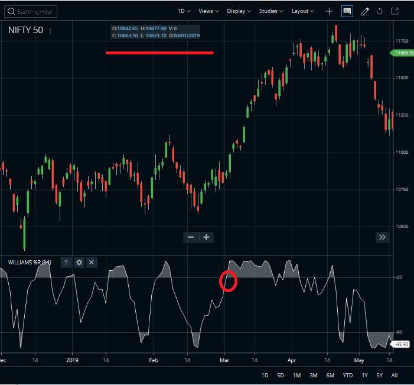Click the Apr date axis label
Screen dimensions: 414x385
pyautogui.click(x=292, y=360)
